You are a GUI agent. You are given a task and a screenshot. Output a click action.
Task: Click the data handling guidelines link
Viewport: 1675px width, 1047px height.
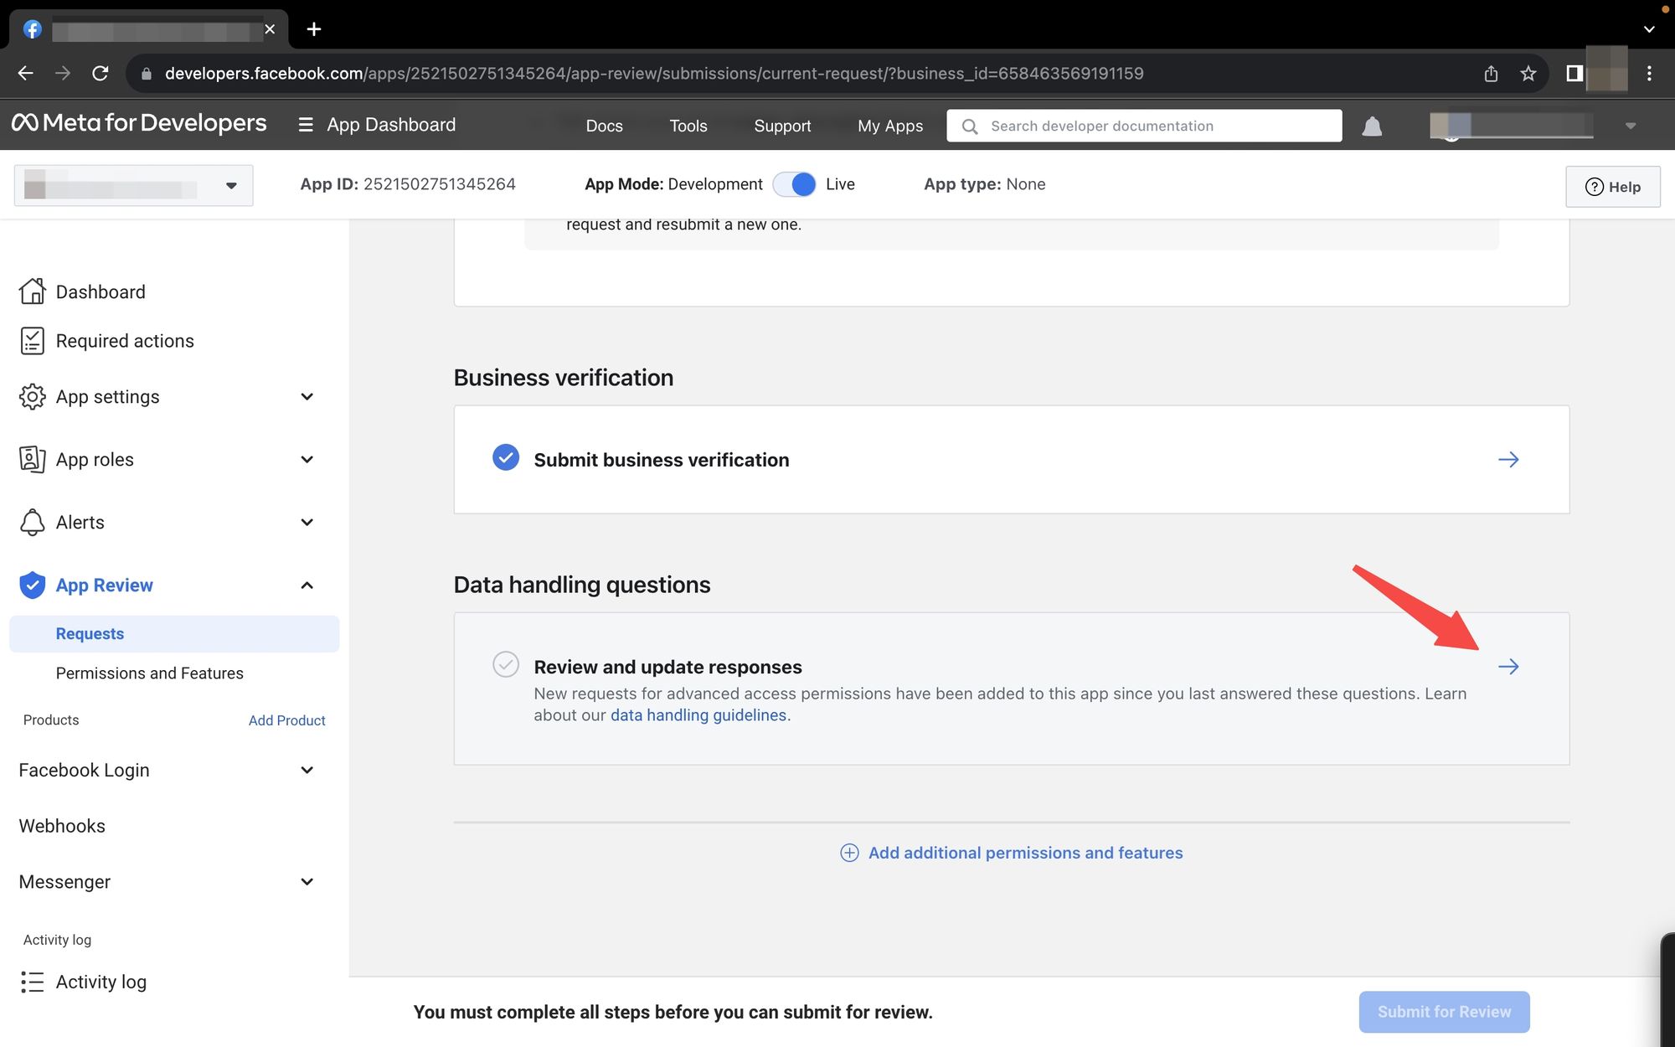click(x=698, y=714)
